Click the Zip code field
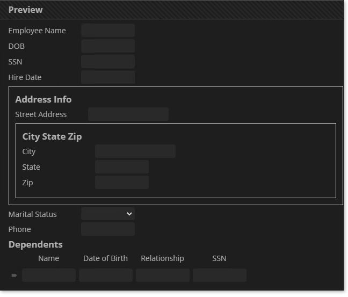 [122, 183]
